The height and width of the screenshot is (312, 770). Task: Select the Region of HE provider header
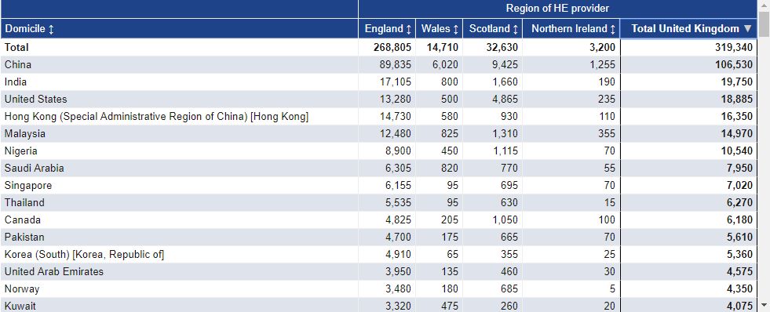[x=557, y=9]
